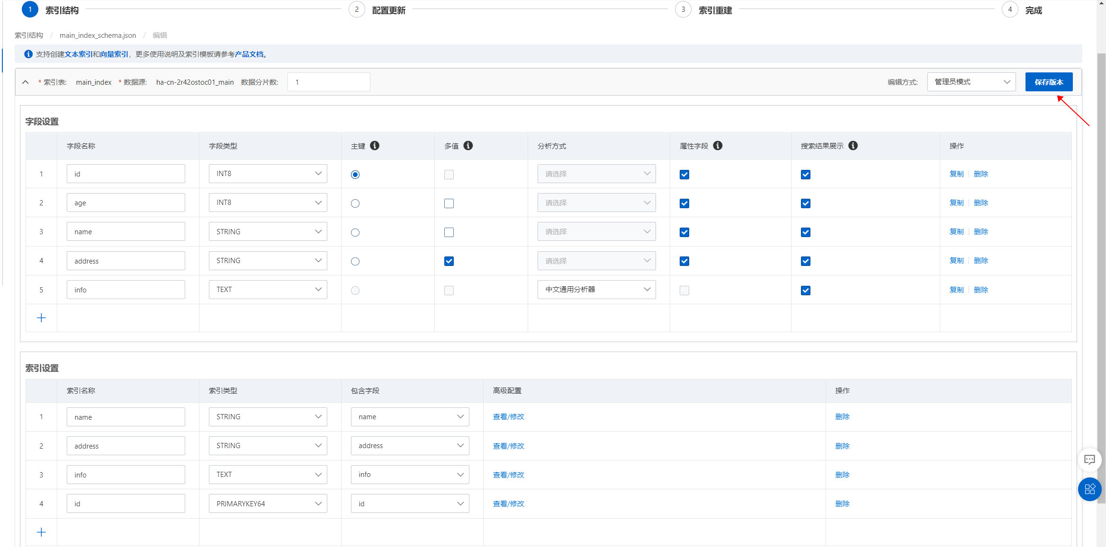This screenshot has width=1106, height=547.
Task: Open the blue apps grid floating button
Action: tap(1089, 489)
